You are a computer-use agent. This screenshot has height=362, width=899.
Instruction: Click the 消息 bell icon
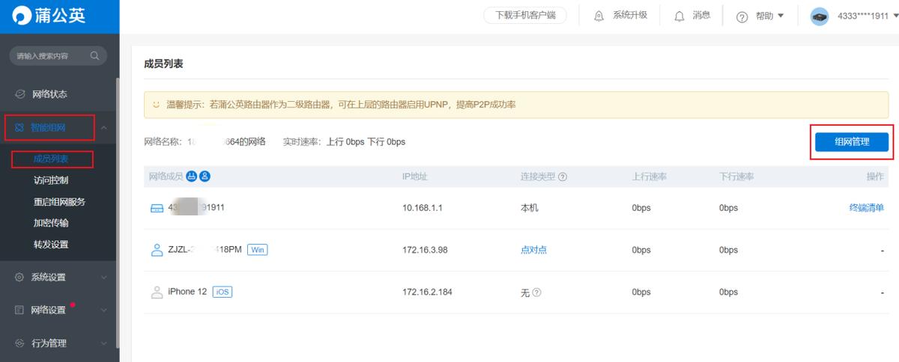pos(679,16)
